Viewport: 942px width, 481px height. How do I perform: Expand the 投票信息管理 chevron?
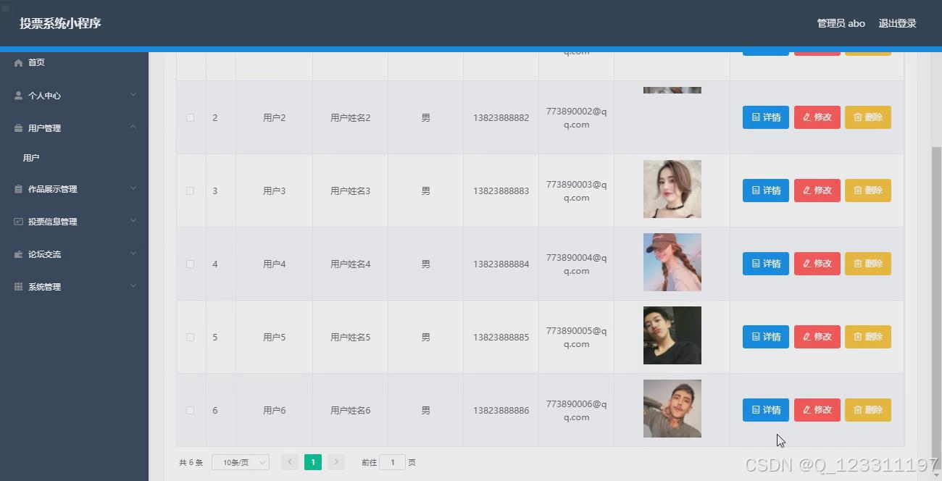point(133,221)
